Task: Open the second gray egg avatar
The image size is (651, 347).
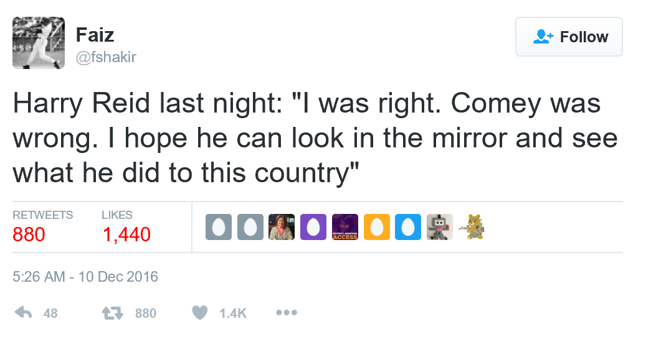Action: coord(250,227)
